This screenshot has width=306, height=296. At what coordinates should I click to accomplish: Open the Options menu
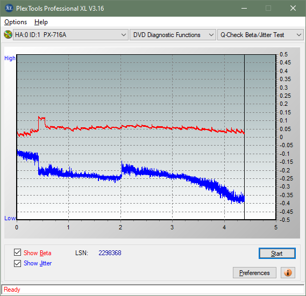tap(16, 22)
